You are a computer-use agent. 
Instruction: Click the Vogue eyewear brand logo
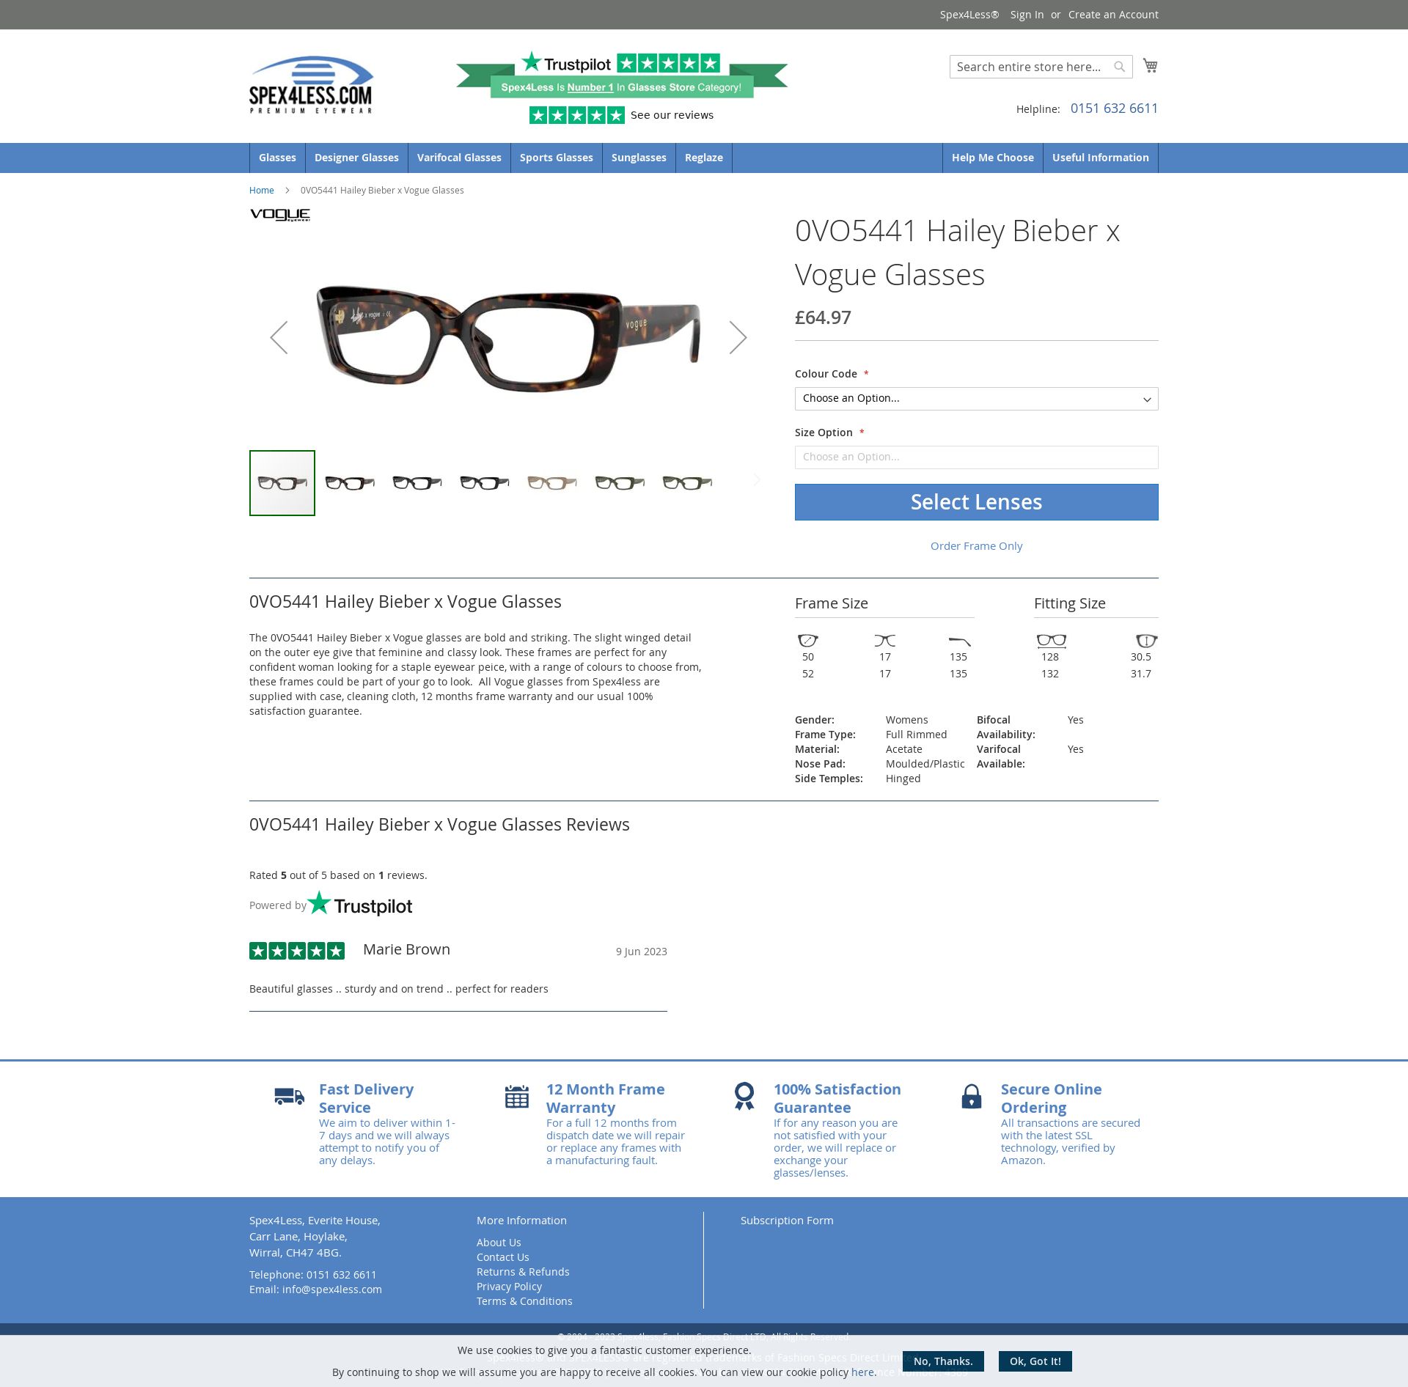pos(280,215)
